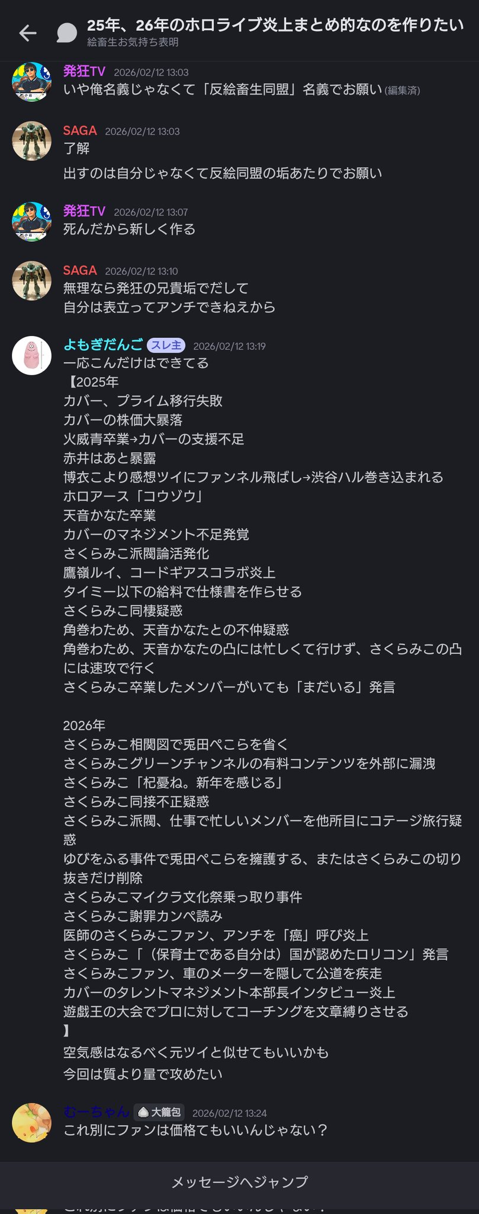
Task: Tap the よもぎだんご username
Action: pos(103,345)
